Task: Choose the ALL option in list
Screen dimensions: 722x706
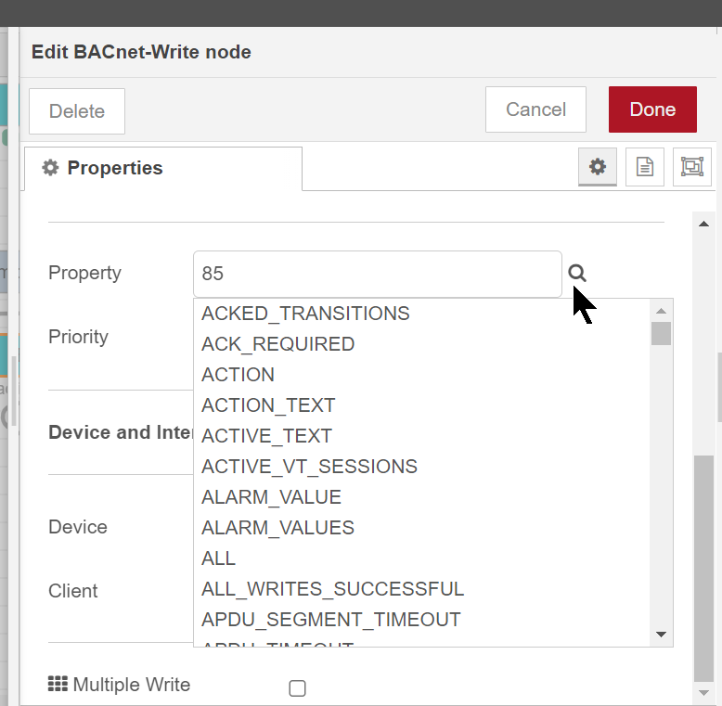Action: pos(421,558)
